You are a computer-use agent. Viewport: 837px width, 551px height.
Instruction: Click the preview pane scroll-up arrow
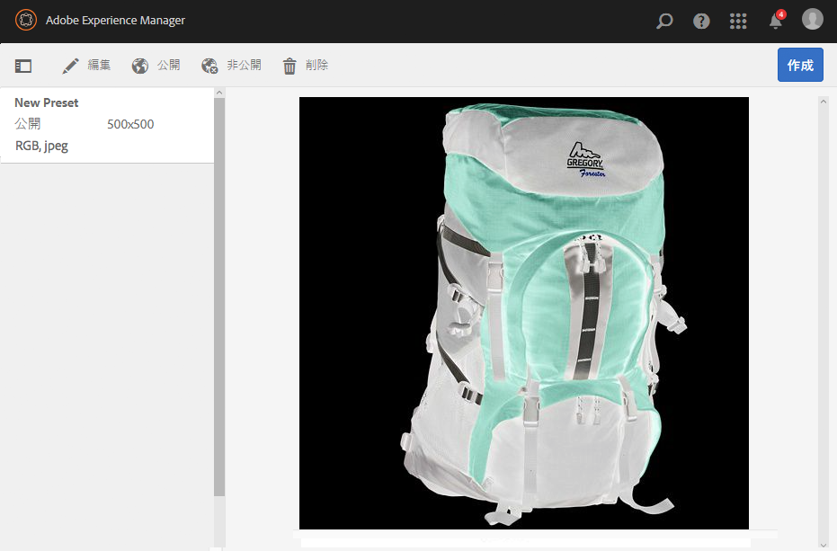pyautogui.click(x=824, y=102)
